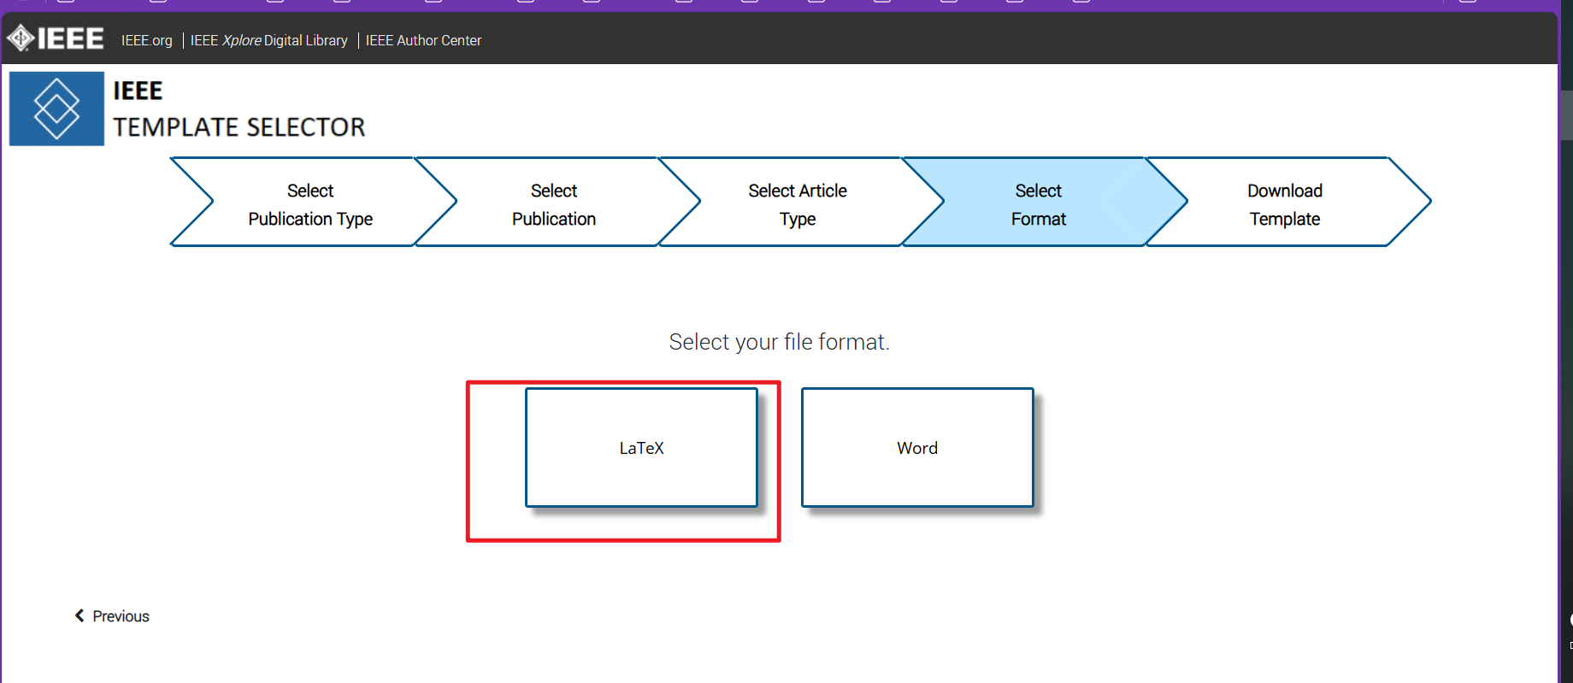Click the Previous left-arrow chevron icon
The height and width of the screenshot is (683, 1573).
pos(80,615)
